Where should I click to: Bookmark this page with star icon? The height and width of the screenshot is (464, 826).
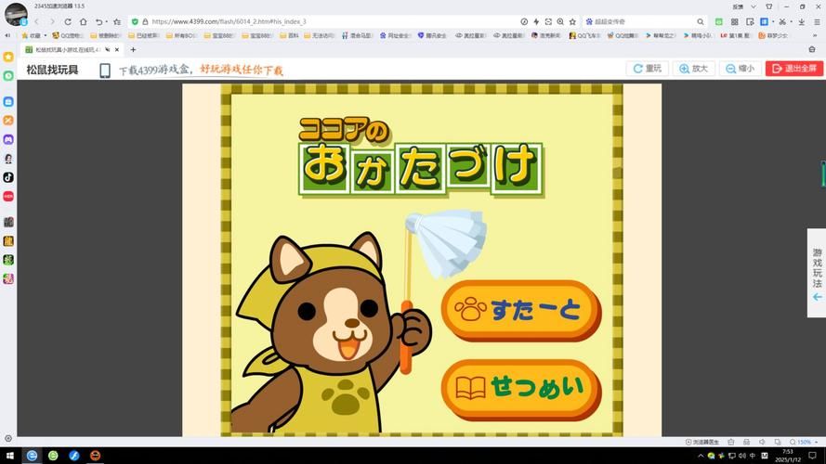[x=572, y=21]
